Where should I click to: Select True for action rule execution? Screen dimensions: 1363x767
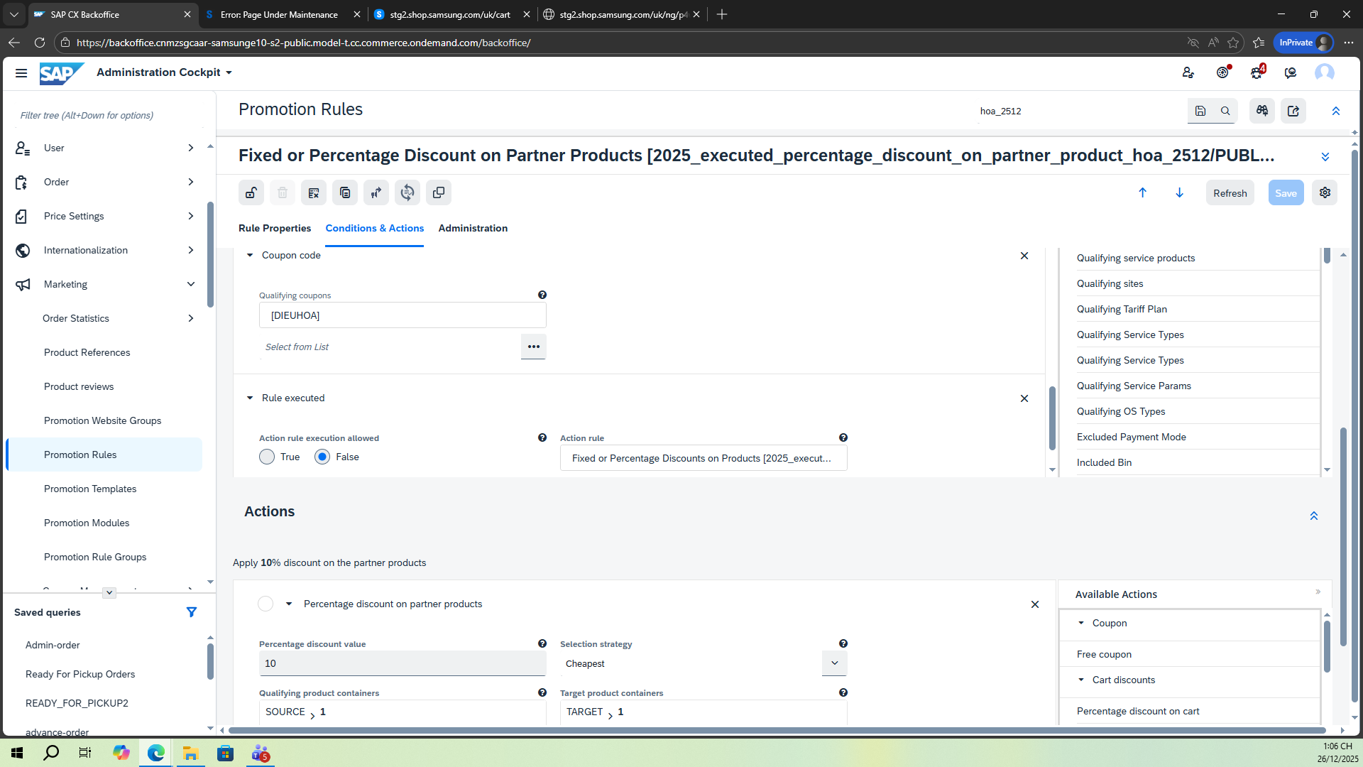[267, 457]
